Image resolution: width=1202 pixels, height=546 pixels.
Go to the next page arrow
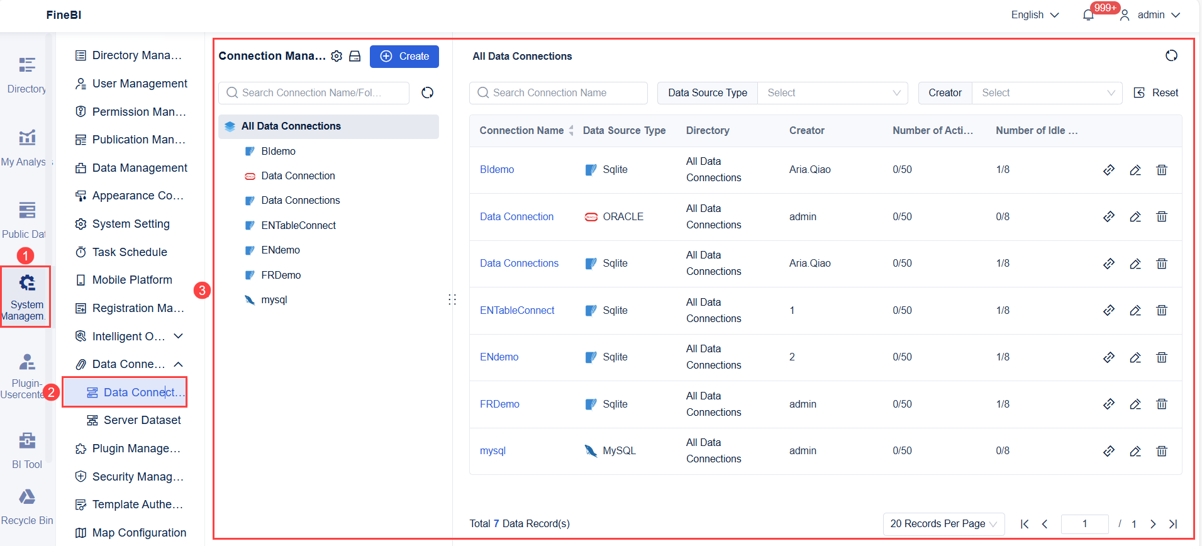[x=1153, y=524]
